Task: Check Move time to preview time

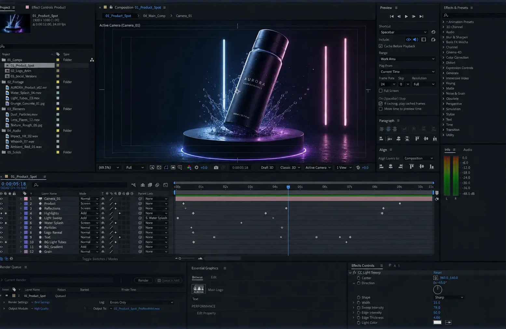Action: (381, 109)
